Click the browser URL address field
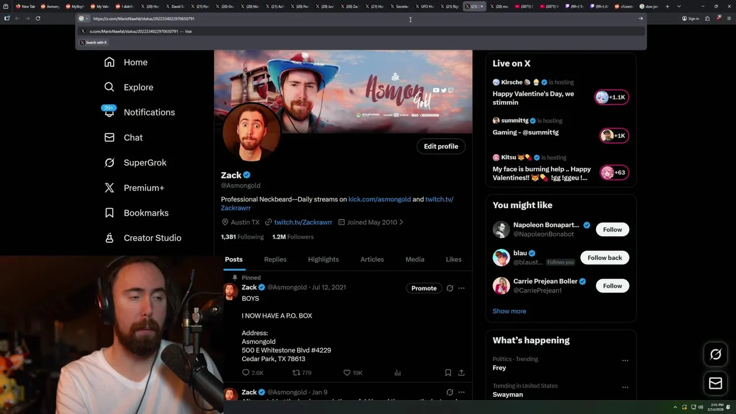This screenshot has height=414, width=736. (x=362, y=18)
